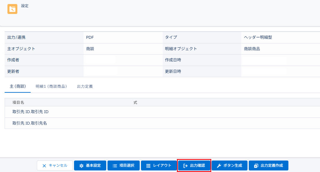The height and width of the screenshot is (172, 320).
Task: Click the PDF value for 出力/連携
Action: coord(90,37)
